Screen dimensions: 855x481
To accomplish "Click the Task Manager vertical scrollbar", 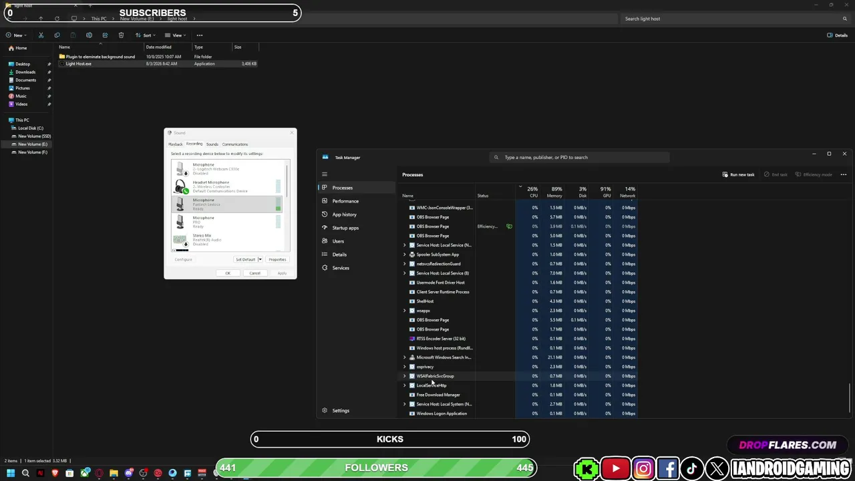I will coord(850,398).
